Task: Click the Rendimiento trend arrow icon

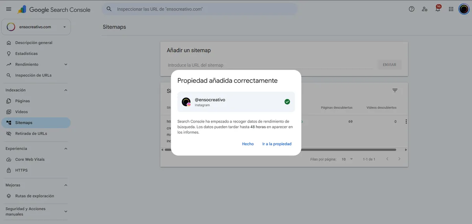Action: (9, 64)
